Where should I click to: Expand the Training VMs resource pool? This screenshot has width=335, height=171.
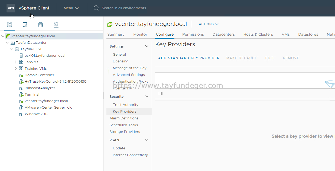pyautogui.click(x=16, y=69)
